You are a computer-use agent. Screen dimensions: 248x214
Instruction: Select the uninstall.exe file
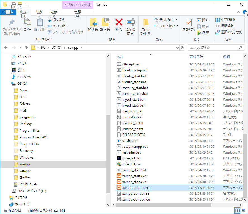coord(132,164)
